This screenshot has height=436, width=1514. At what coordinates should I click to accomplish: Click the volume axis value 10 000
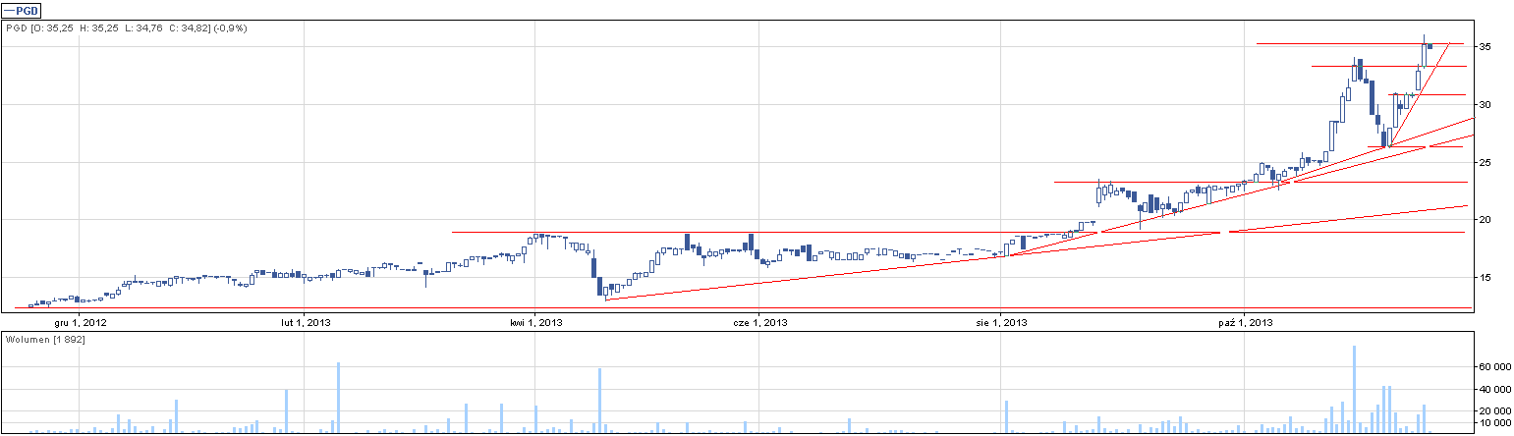pyautogui.click(x=1494, y=423)
